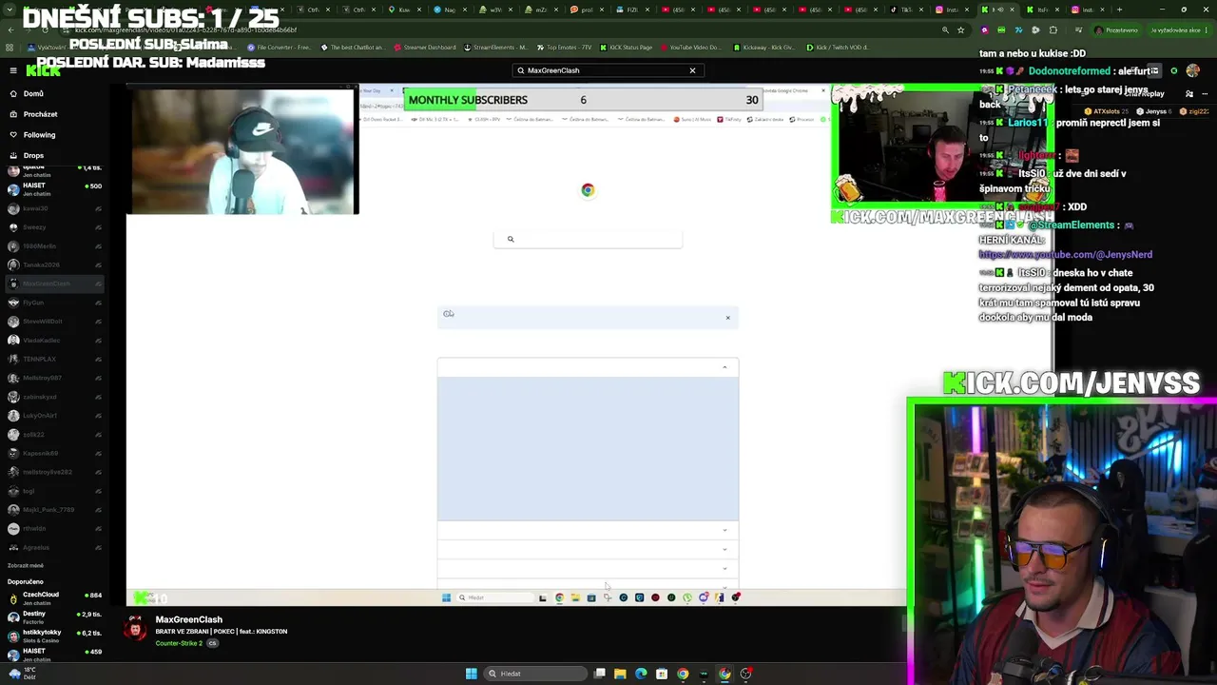Click the Kick logo in the header
The image size is (1217, 685).
click(44, 70)
